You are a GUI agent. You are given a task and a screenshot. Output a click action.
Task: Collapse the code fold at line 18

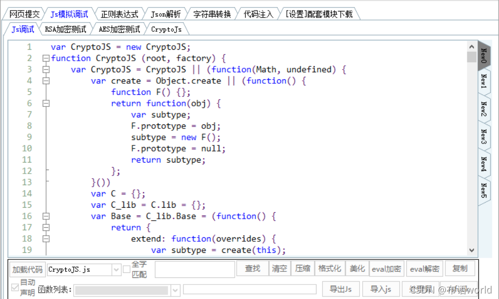point(46,239)
